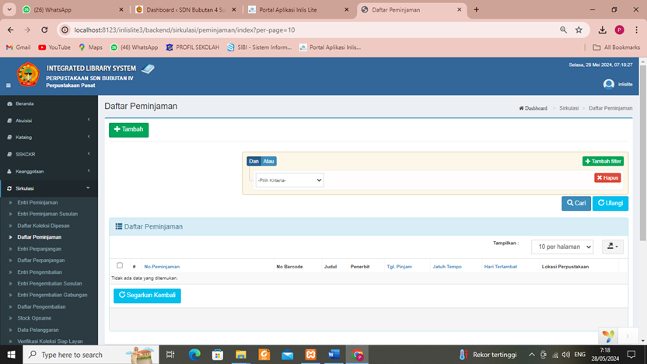The height and width of the screenshot is (364, 647).
Task: Click the browser downloads icon
Action: click(x=602, y=30)
